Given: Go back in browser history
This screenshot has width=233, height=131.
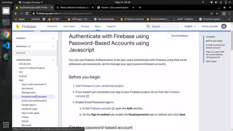Looking at the screenshot, I should pos(16,13).
